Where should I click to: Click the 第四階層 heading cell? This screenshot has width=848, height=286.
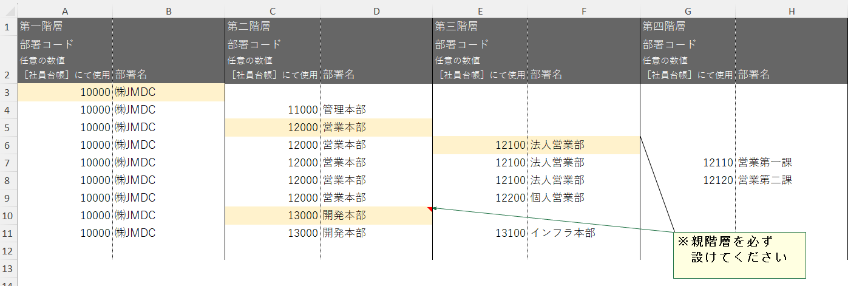click(688, 26)
